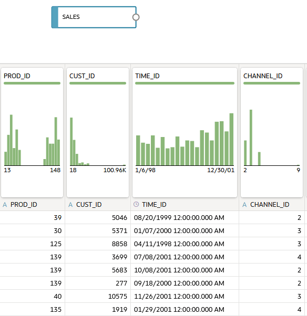307x316 pixels.
Task: Select the CHANNEL_ID column header
Action: 272,205
